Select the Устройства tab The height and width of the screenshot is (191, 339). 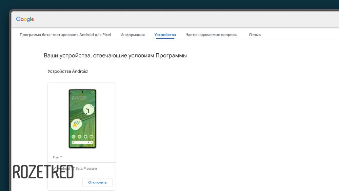pyautogui.click(x=165, y=35)
